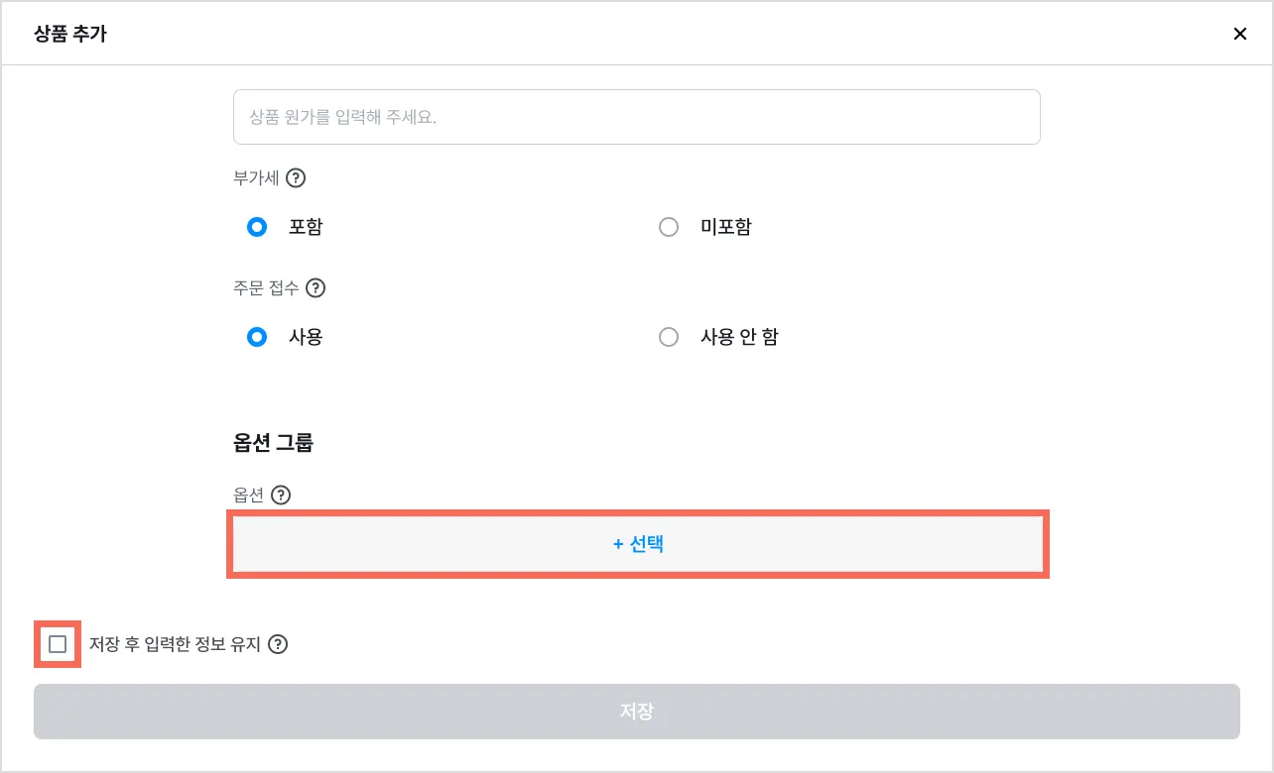Select the 미포함 VAT radio button
This screenshot has height=773, width=1274.
coord(669,227)
